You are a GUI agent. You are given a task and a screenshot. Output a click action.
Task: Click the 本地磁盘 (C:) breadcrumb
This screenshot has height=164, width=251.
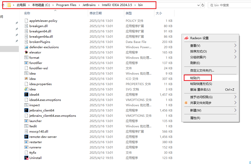pyautogui.click(x=41, y=5)
